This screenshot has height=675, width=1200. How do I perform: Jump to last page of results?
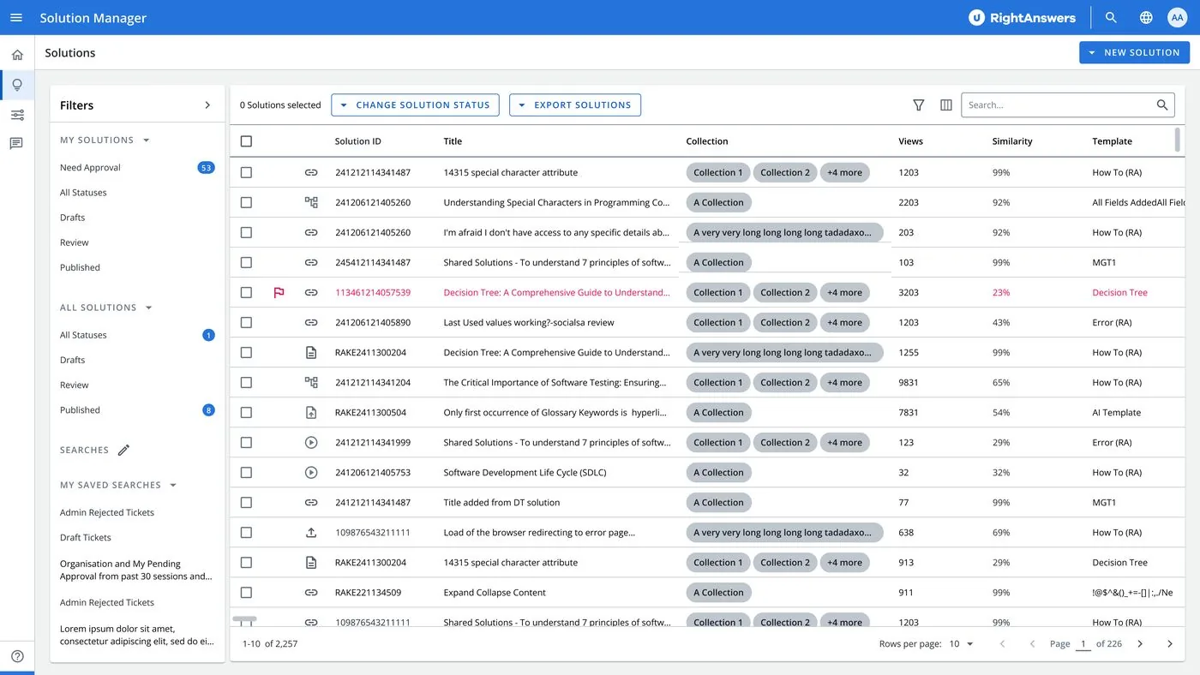pyautogui.click(x=1170, y=643)
